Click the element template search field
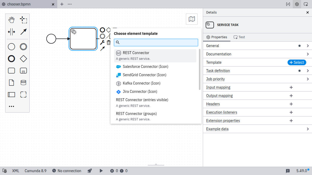Screen dimensions: 312x175 pos(156,42)
